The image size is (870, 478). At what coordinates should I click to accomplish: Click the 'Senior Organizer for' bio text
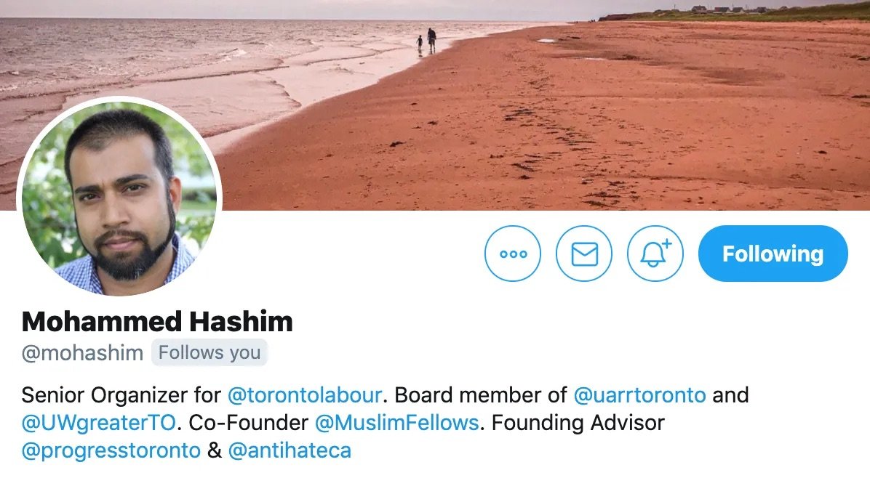click(121, 395)
